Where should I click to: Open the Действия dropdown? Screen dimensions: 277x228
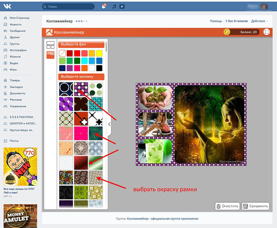point(259,21)
